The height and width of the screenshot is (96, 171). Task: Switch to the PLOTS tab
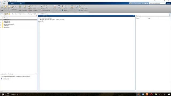click(13, 3)
